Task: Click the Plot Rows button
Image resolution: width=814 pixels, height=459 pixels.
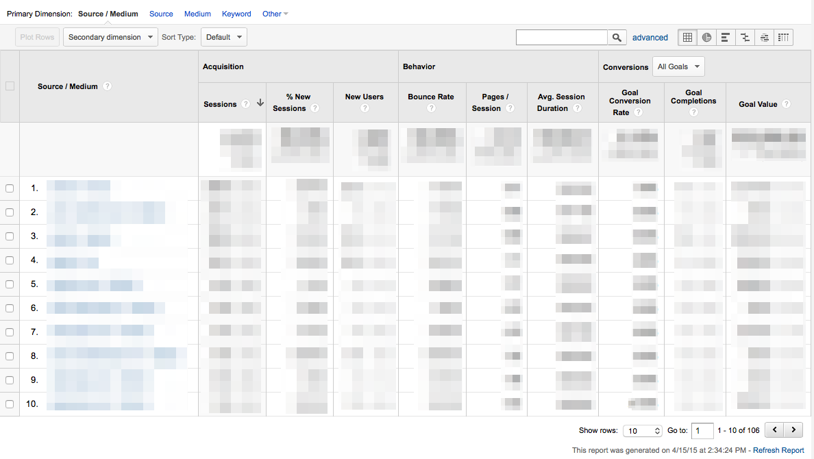Action: tap(38, 38)
